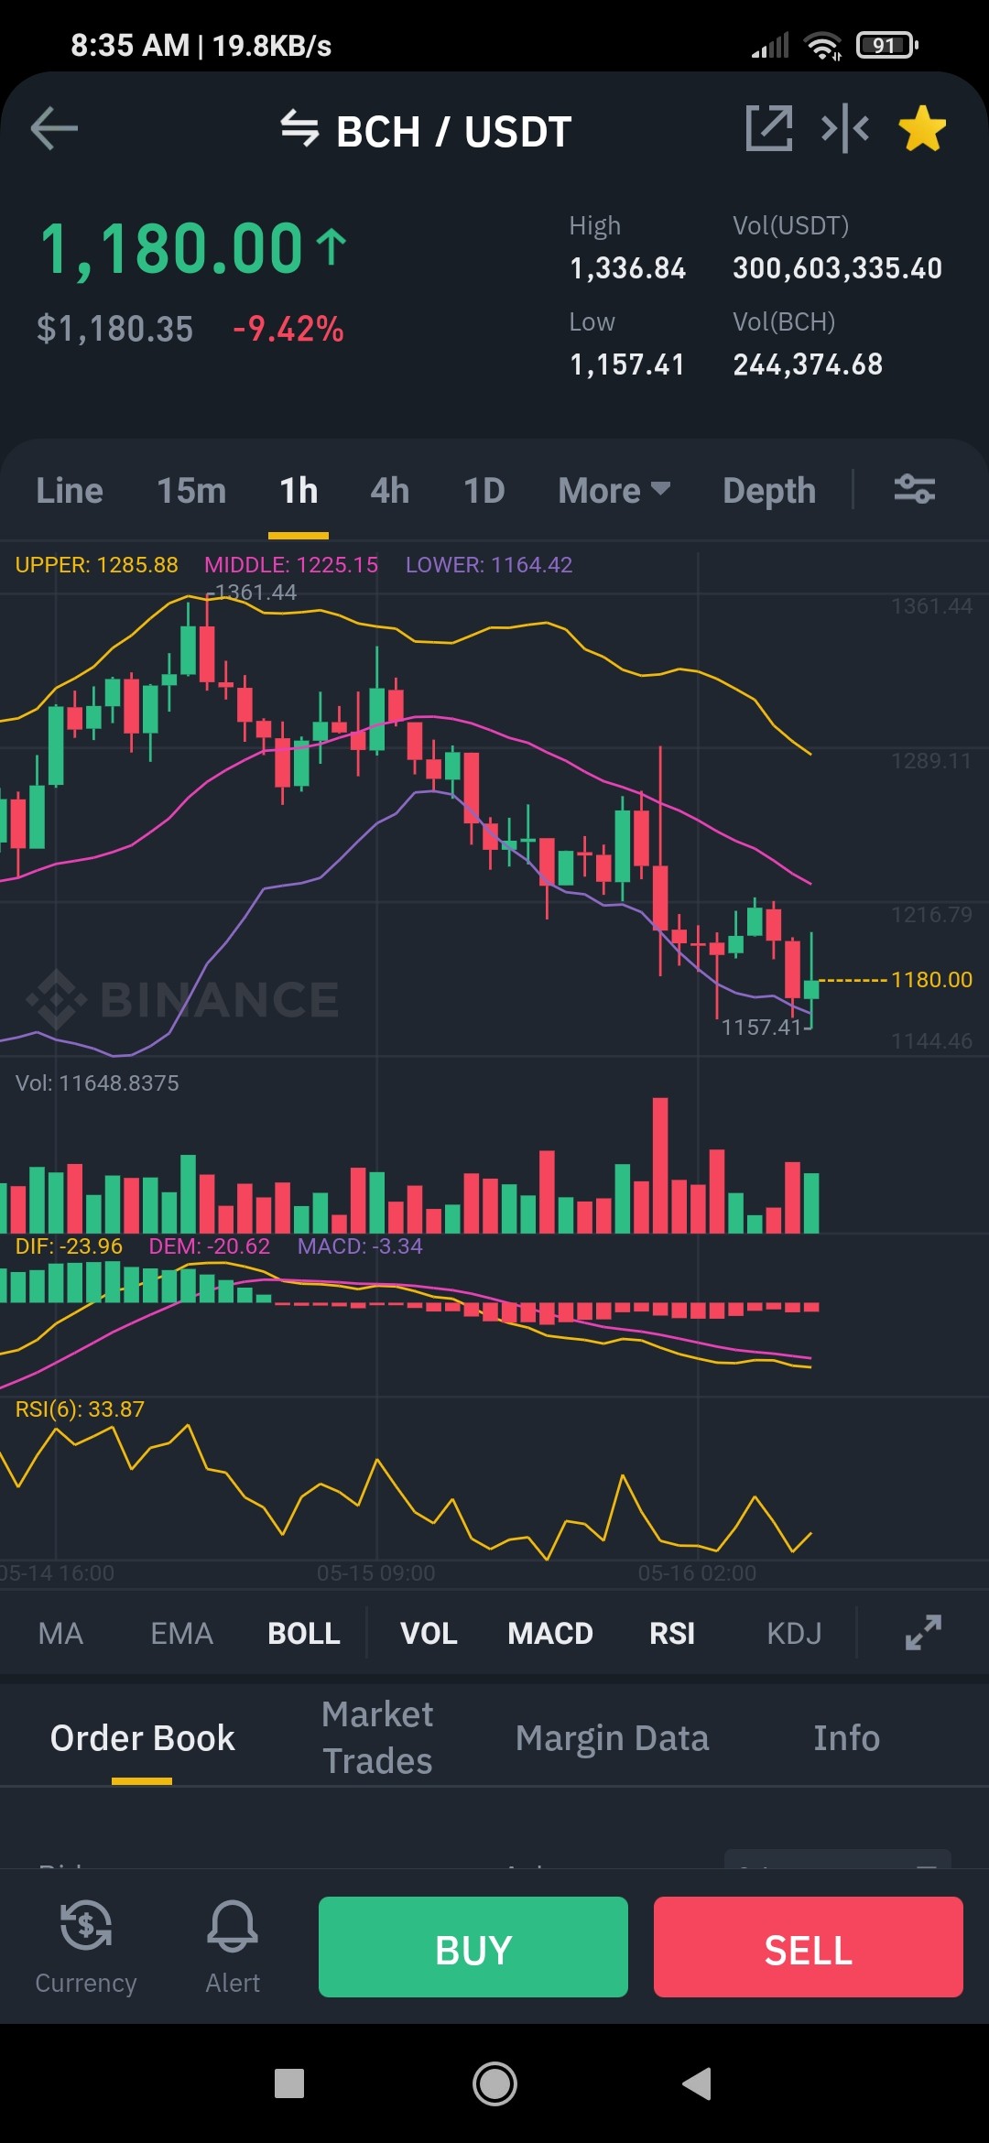The height and width of the screenshot is (2143, 989).
Task: Open the partially hidden order book depth dropdown
Action: click(x=837, y=1859)
